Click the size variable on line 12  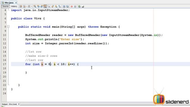point(36,43)
